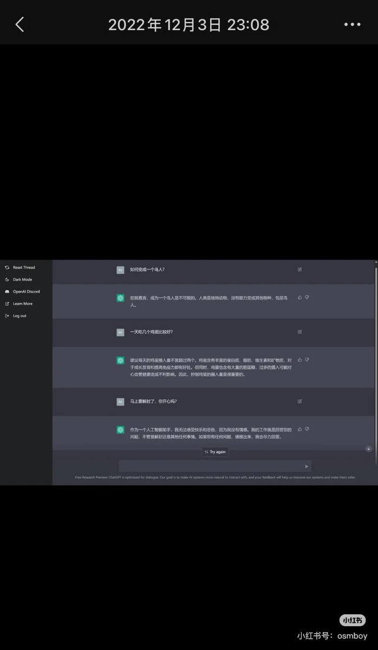
Task: Toggle Dark Mode in the sidebar
Action: [x=18, y=279]
